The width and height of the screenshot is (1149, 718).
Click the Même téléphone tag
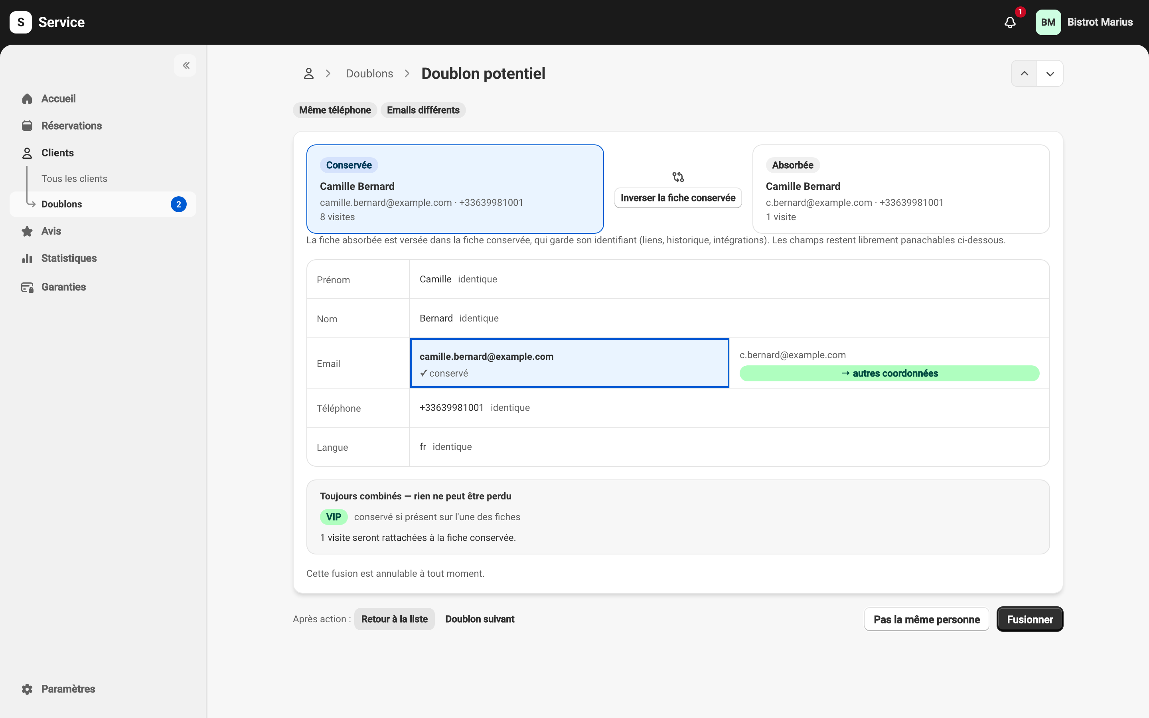[x=335, y=110]
